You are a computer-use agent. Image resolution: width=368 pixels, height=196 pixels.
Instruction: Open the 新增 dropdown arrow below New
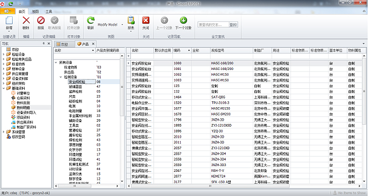pos(9,31)
